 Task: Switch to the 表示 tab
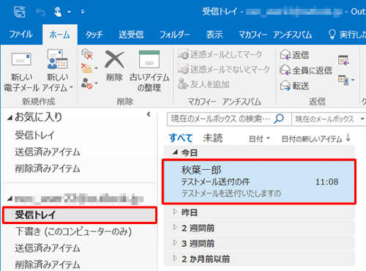pos(214,34)
